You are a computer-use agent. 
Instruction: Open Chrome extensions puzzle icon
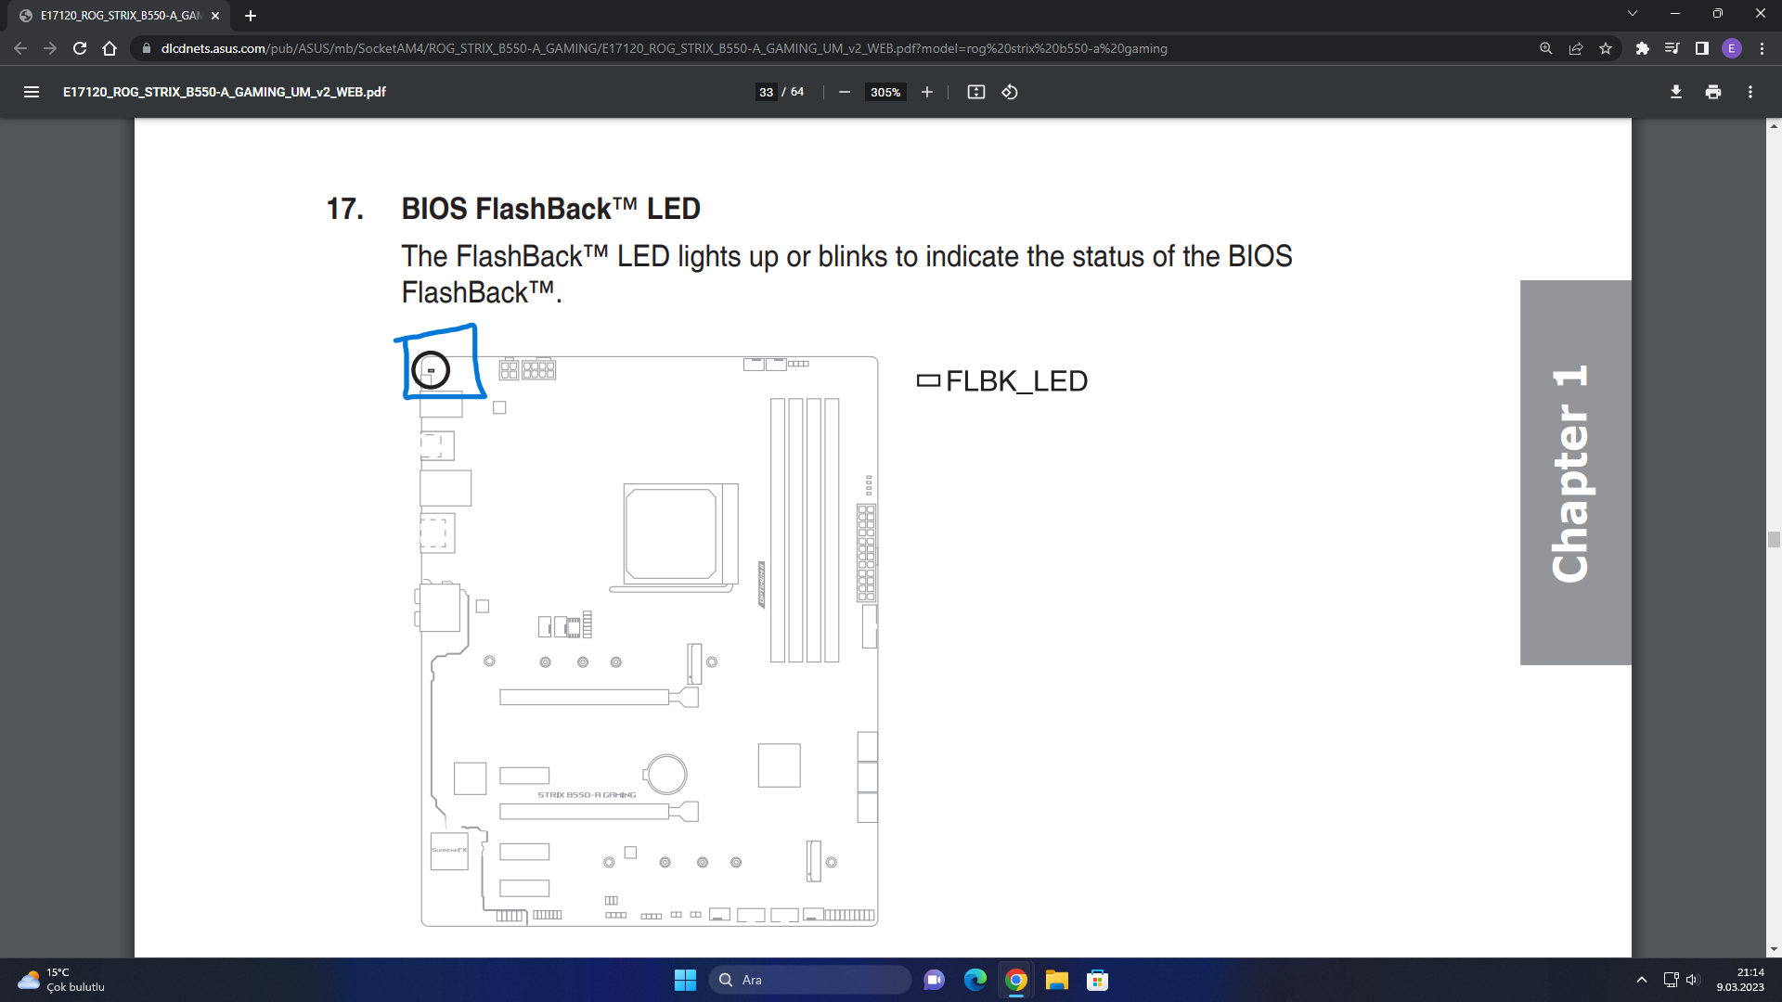tap(1642, 48)
